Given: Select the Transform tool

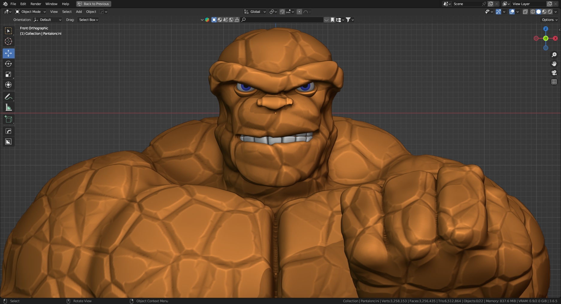Looking at the screenshot, I should (x=8, y=85).
